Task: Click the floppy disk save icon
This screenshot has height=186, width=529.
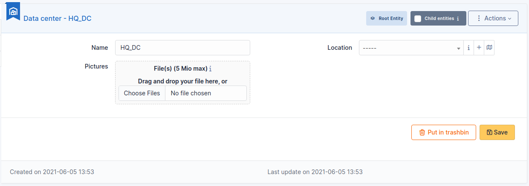Action: pyautogui.click(x=489, y=132)
